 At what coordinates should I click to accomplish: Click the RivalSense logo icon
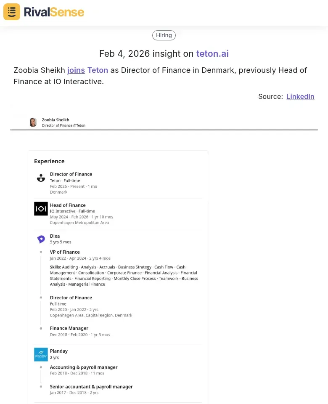pyautogui.click(x=11, y=12)
